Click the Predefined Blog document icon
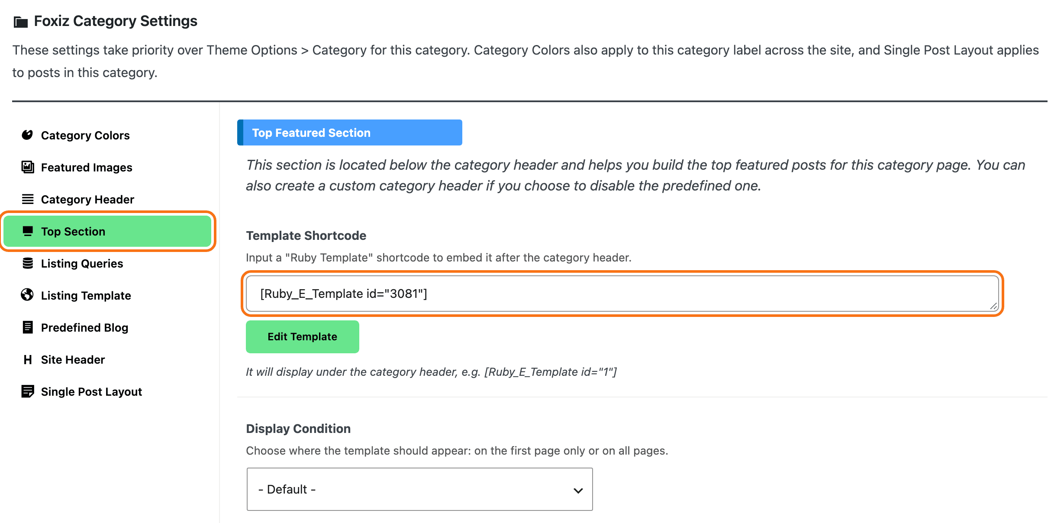Viewport: 1051px width, 523px height. tap(27, 327)
